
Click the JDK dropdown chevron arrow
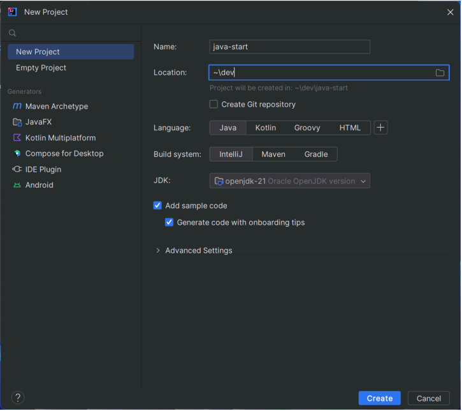click(363, 181)
